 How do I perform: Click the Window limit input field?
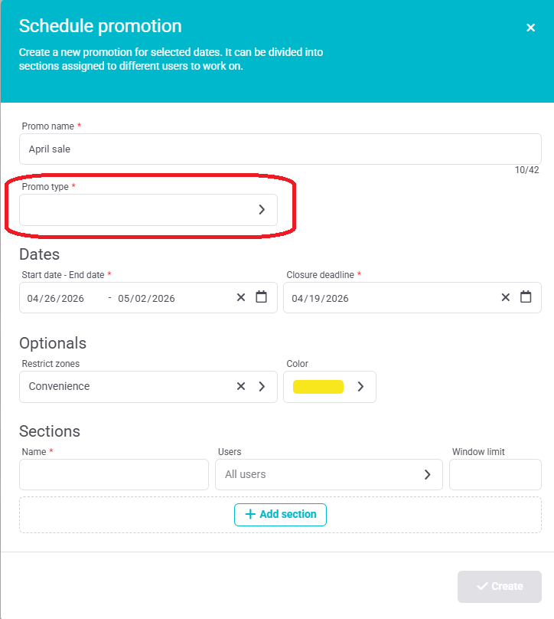[x=495, y=475]
